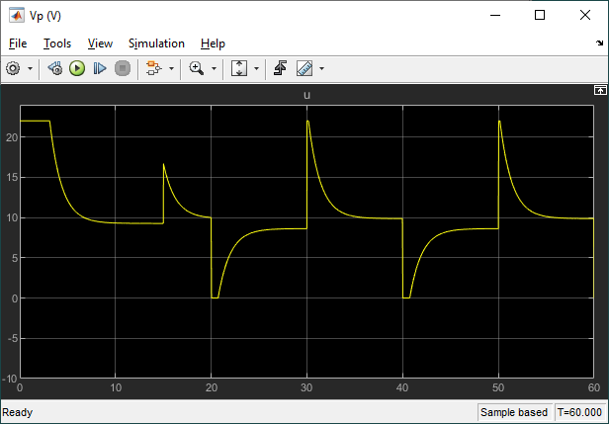The width and height of the screenshot is (609, 424).
Task: Toggle the Cursor Measurements ruler icon
Action: click(x=304, y=68)
